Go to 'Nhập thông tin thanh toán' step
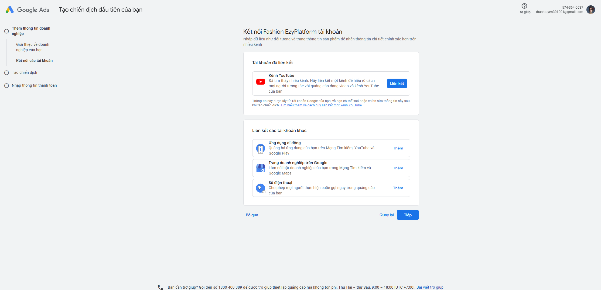 tap(34, 85)
